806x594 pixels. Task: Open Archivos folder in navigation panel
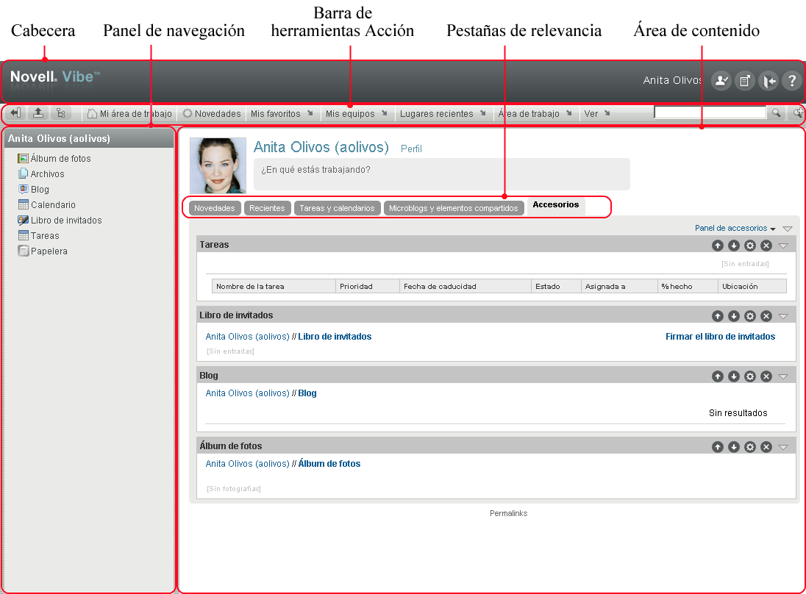pos(41,174)
